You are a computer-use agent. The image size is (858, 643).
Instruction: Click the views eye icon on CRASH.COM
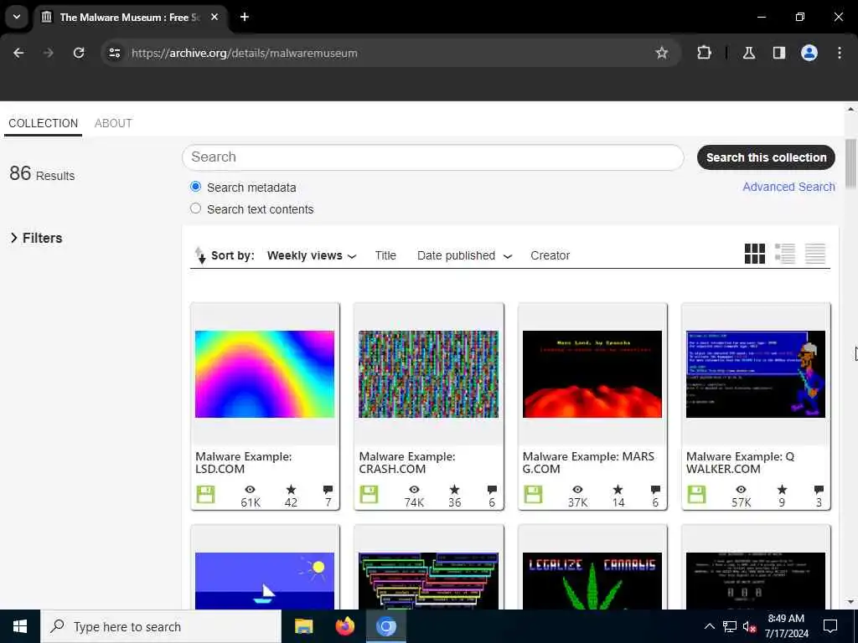click(414, 489)
